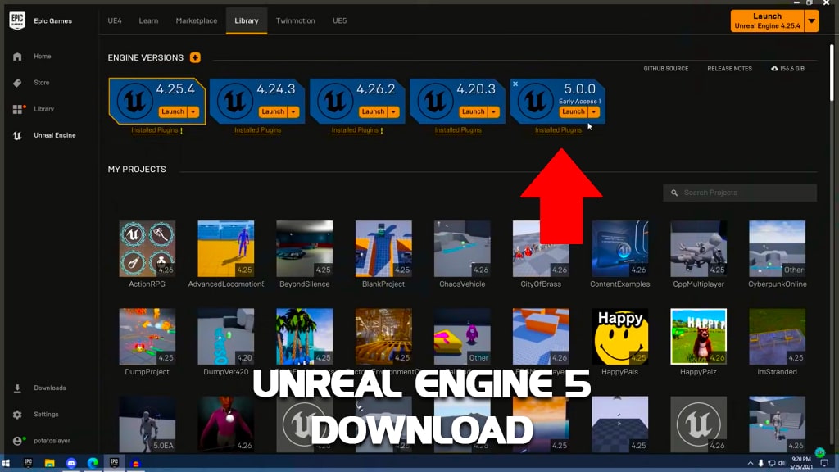The image size is (839, 472).
Task: Show hidden system tray icons chevron
Action: click(x=751, y=464)
